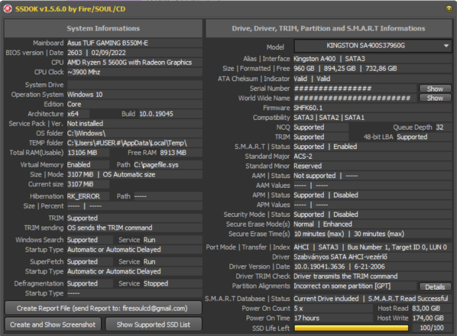Click Create Report File button
The width and height of the screenshot is (457, 336).
103,308
